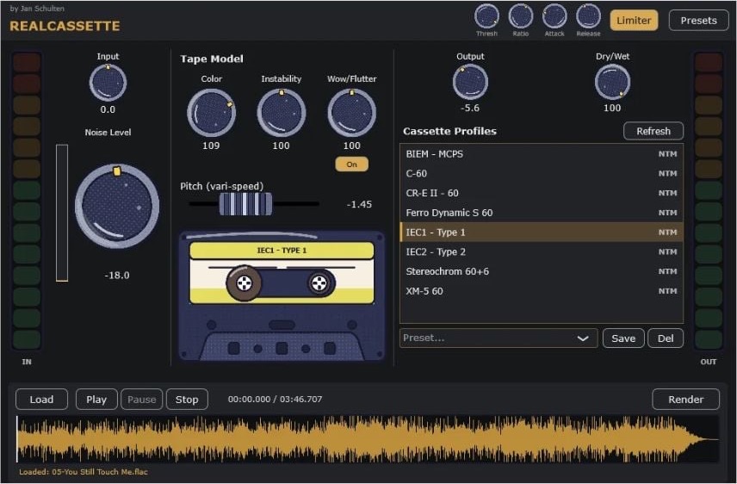Click the Color knob
The height and width of the screenshot is (484, 737).
tap(211, 113)
